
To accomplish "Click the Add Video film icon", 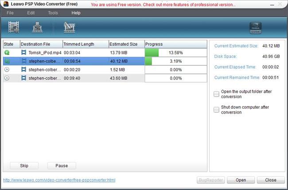I will pos(13,27).
